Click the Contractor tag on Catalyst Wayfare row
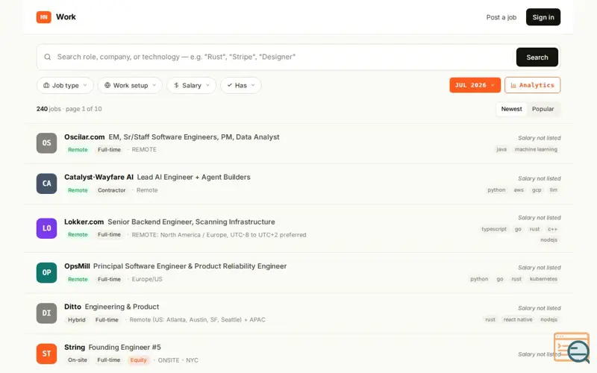The image size is (597, 373). [111, 190]
